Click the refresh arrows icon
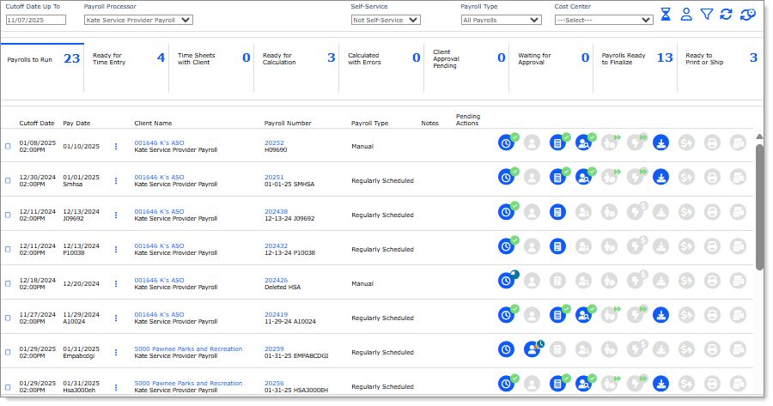Screen dimensions: 773x406 [726, 15]
